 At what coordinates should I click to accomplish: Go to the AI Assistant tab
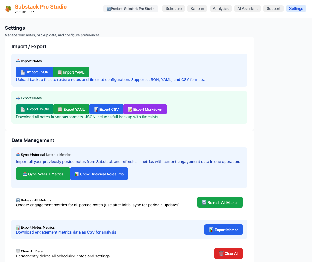coord(247,9)
